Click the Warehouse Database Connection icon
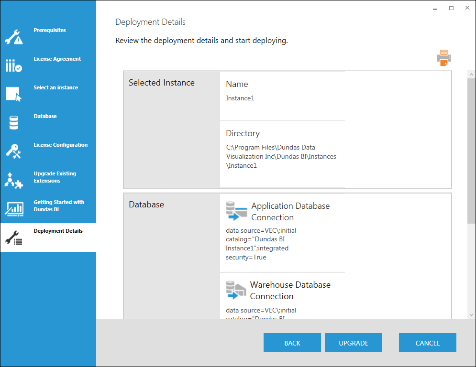476x367 pixels. [x=235, y=290]
